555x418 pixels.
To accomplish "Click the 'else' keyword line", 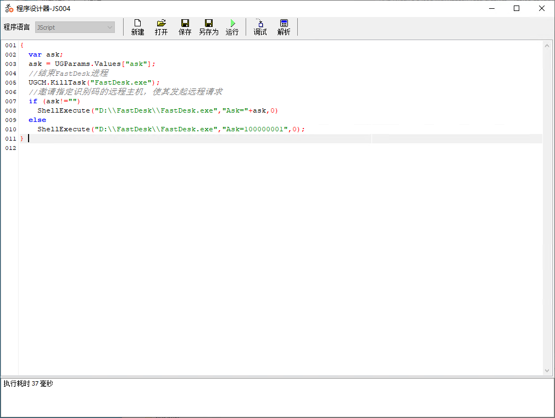I will (37, 120).
